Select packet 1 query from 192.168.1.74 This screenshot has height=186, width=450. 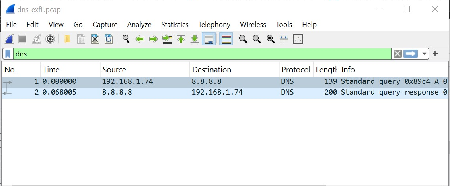click(x=225, y=82)
